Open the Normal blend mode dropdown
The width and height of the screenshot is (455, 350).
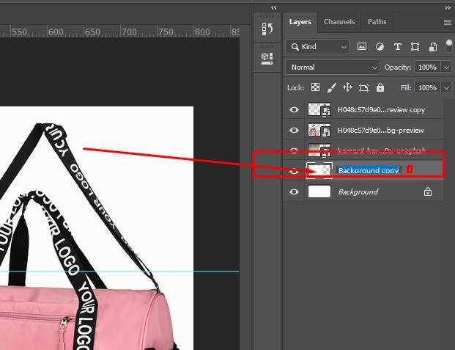pos(332,67)
